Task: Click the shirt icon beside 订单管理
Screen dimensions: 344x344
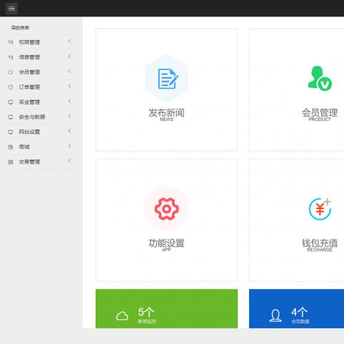Action: tap(10, 87)
